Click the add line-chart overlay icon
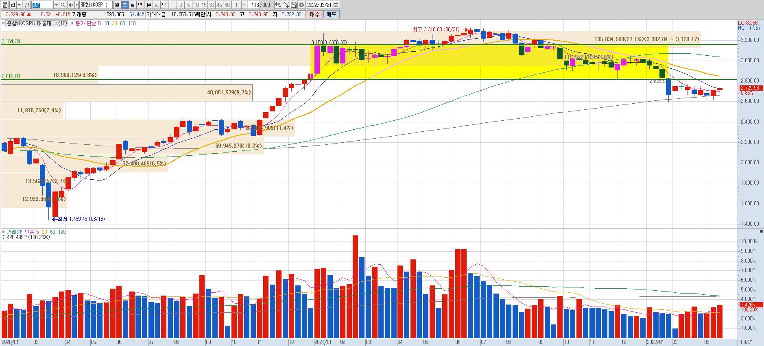 pyautogui.click(x=286, y=5)
